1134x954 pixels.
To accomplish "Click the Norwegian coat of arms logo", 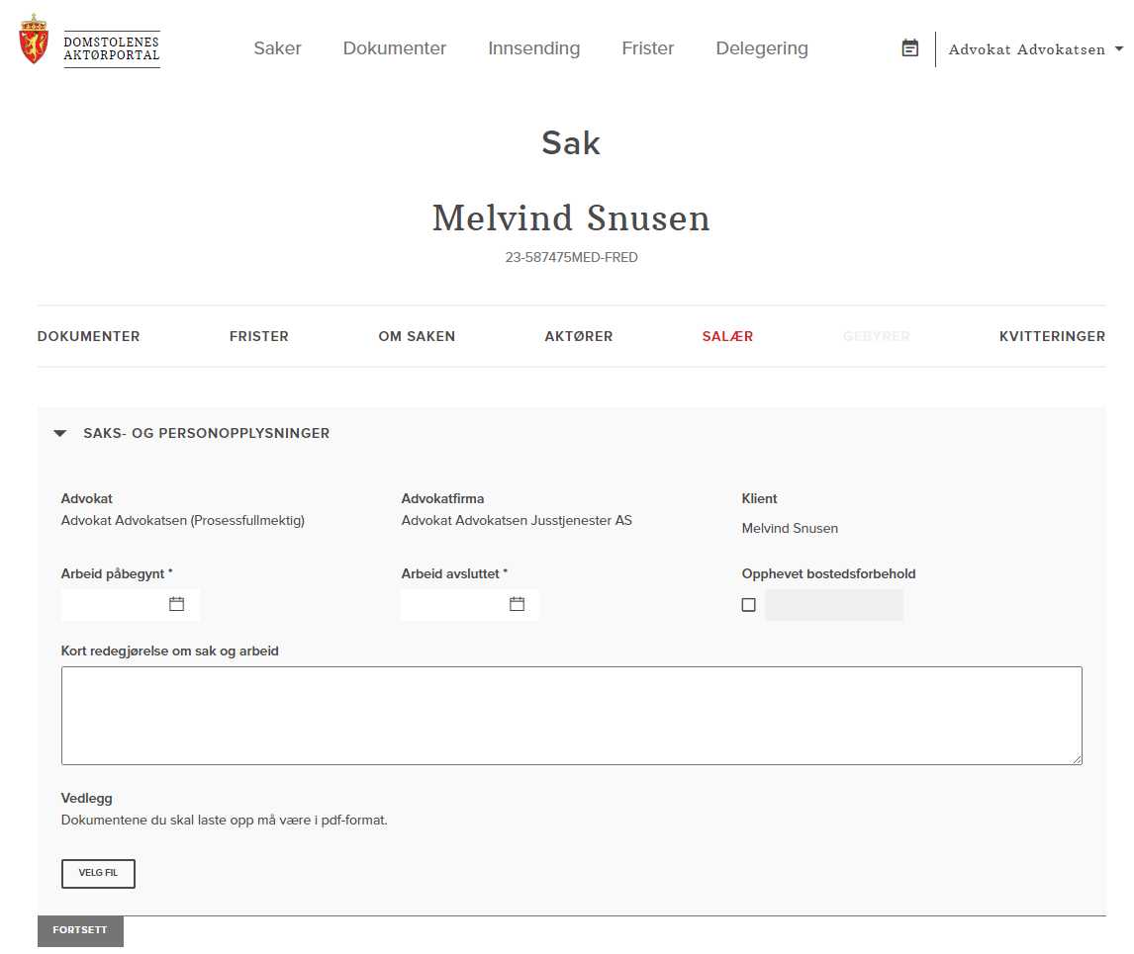I will point(34,39).
